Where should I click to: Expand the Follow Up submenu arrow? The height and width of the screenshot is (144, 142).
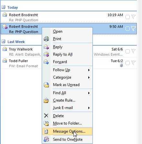click(89, 70)
